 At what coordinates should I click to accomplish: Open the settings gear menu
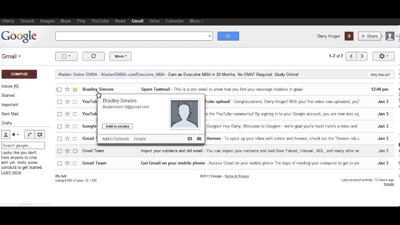383,56
